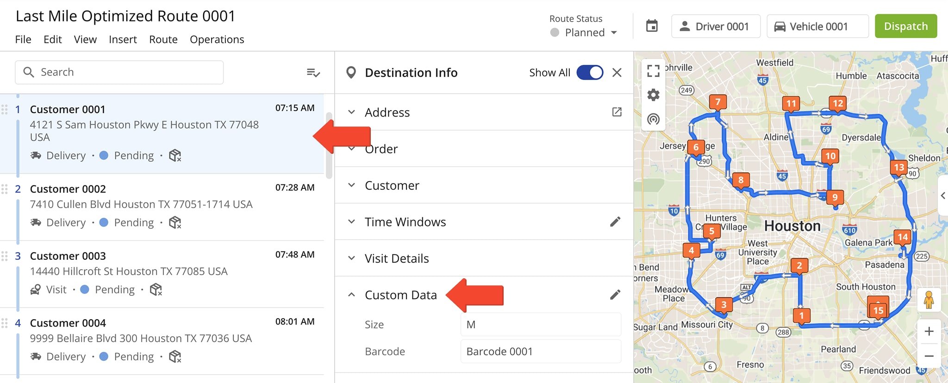This screenshot has height=383, width=948.
Task: Click map stop marker 4
Action: 691,251
